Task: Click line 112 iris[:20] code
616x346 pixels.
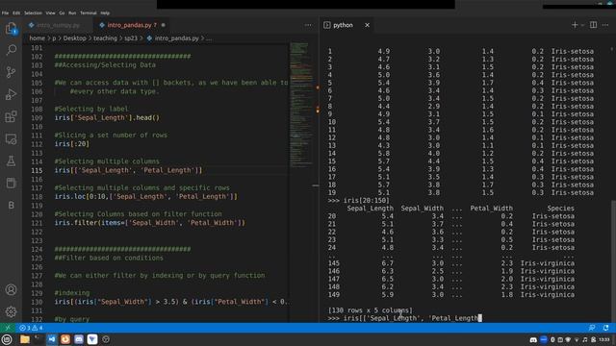Action: (72, 144)
